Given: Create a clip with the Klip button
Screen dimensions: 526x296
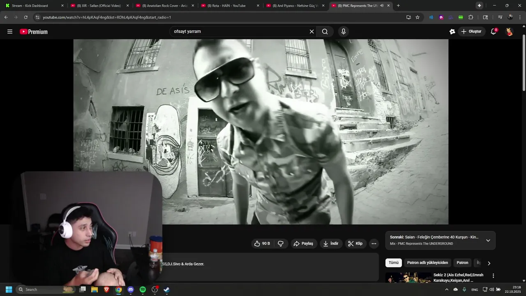Looking at the screenshot, I should click(x=355, y=243).
